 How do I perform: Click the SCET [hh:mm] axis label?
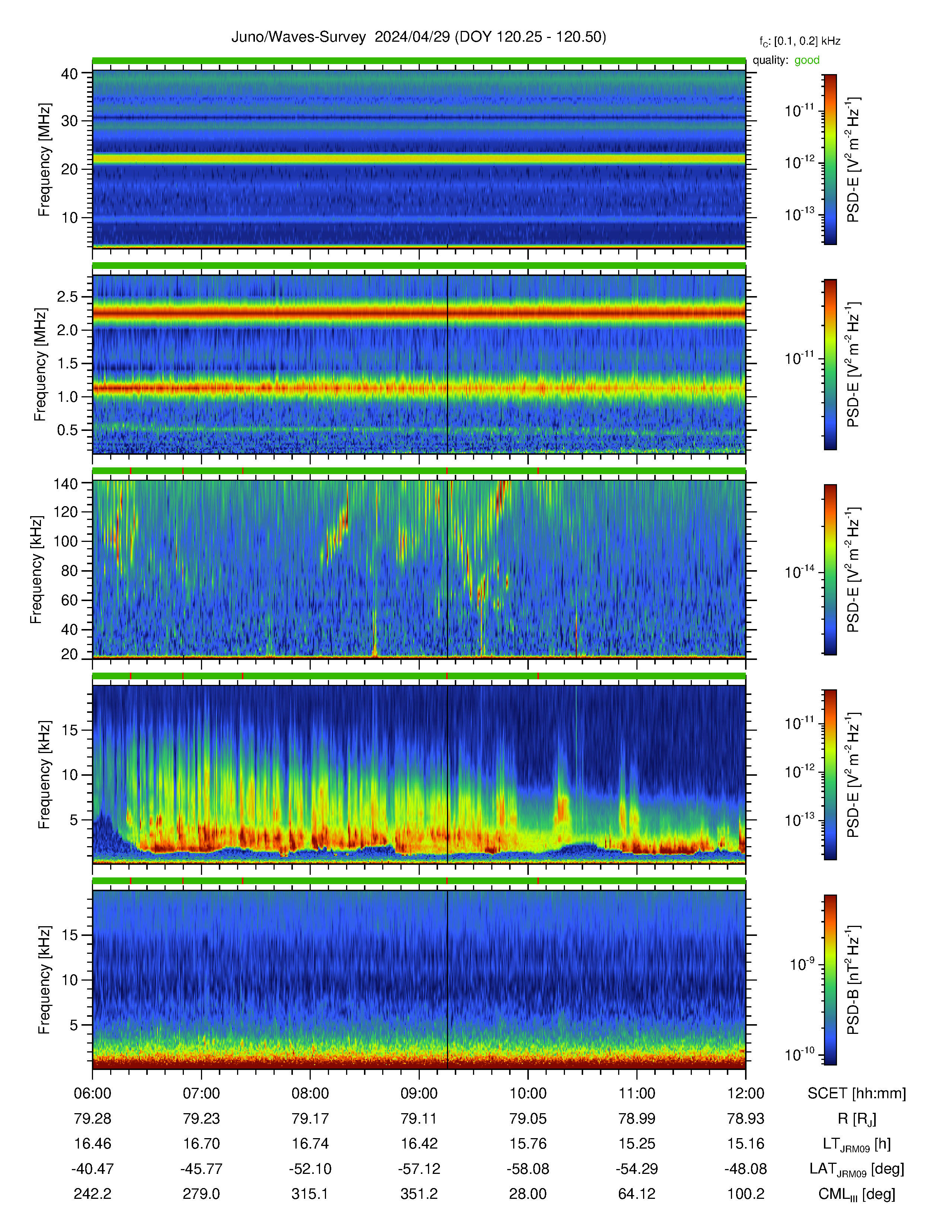click(x=857, y=1093)
